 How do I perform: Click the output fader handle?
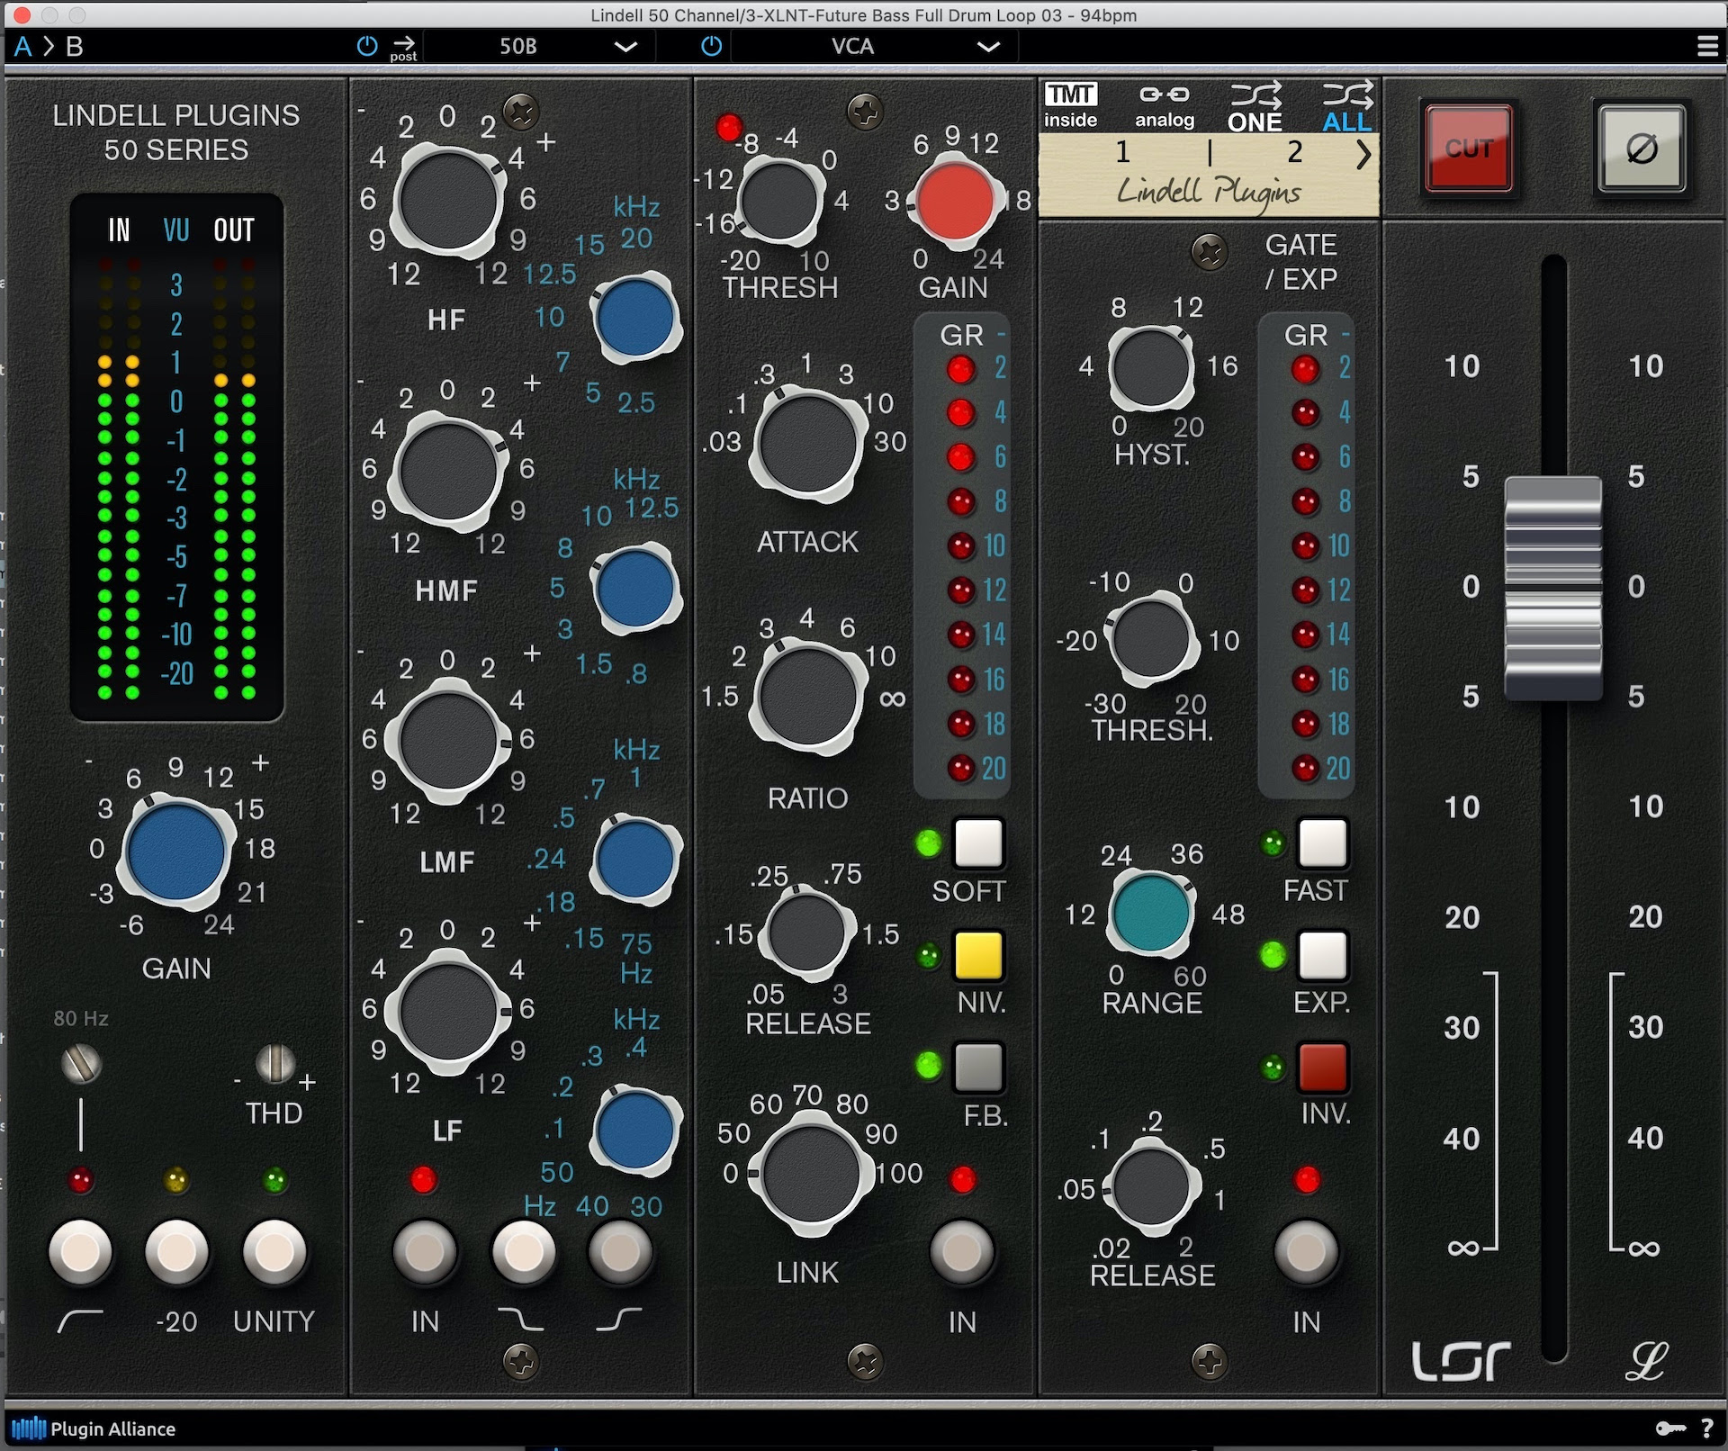[x=1553, y=587]
